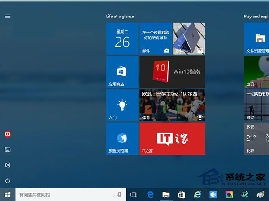The height and width of the screenshot is (201, 269).
Task: Expand the hamburger menu in Start
Action: tap(8, 16)
